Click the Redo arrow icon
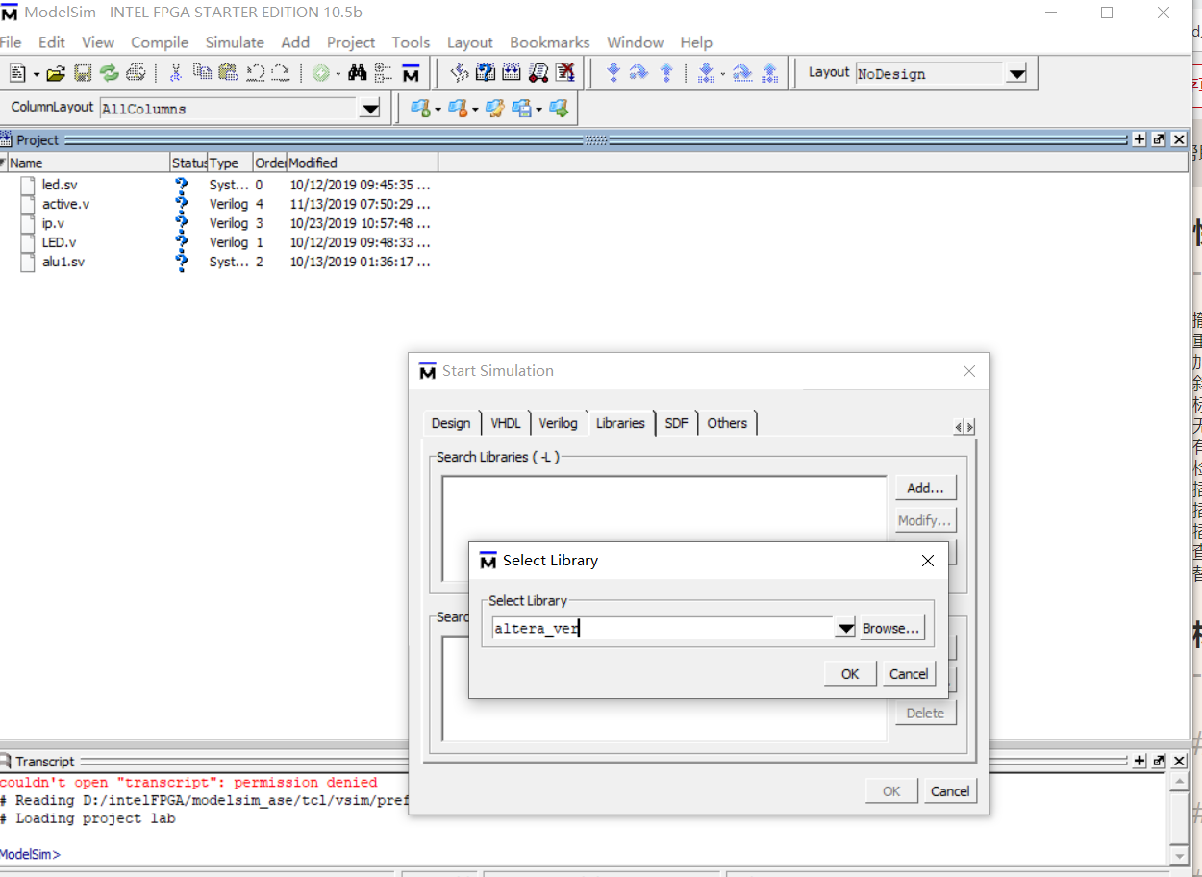 [281, 73]
